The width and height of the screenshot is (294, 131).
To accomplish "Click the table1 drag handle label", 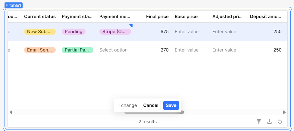I will (x=14, y=5).
